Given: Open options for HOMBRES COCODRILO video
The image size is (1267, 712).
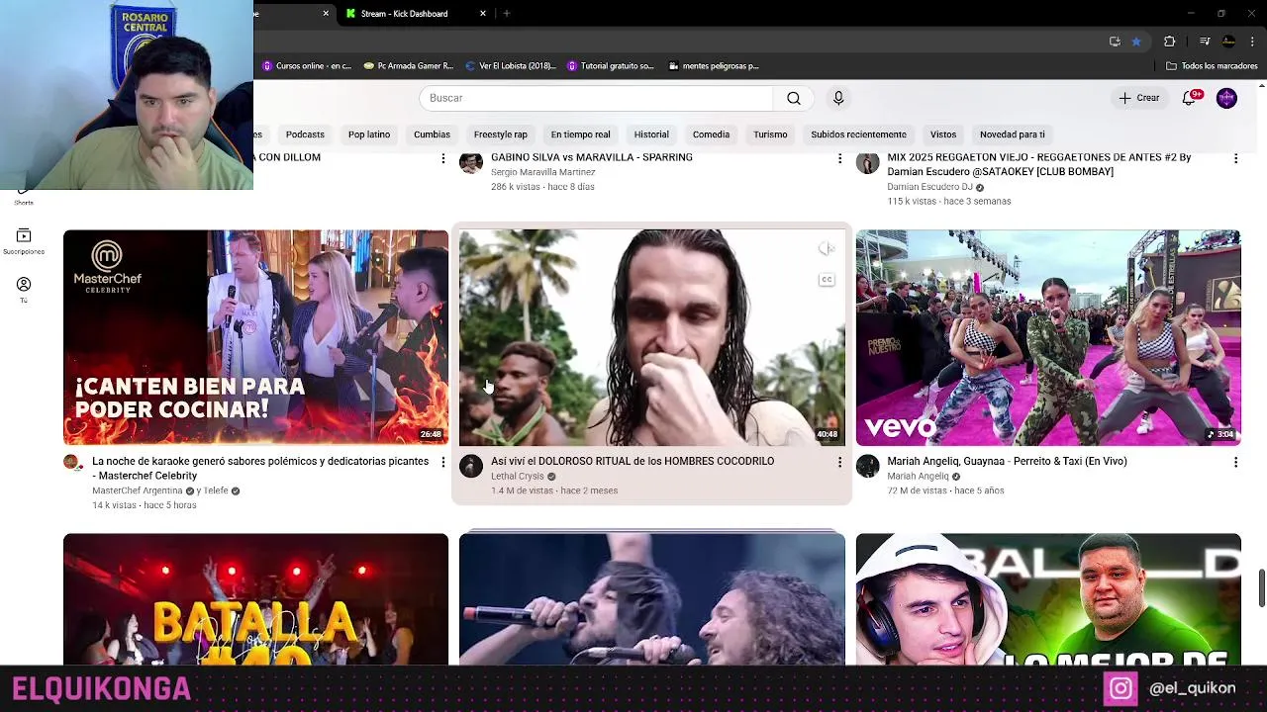Looking at the screenshot, I should click(839, 462).
